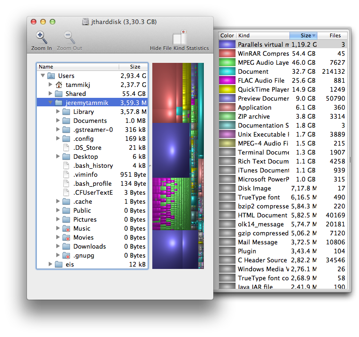Collapse the Users folder tree
Screen dimensions: 359x337
point(43,75)
